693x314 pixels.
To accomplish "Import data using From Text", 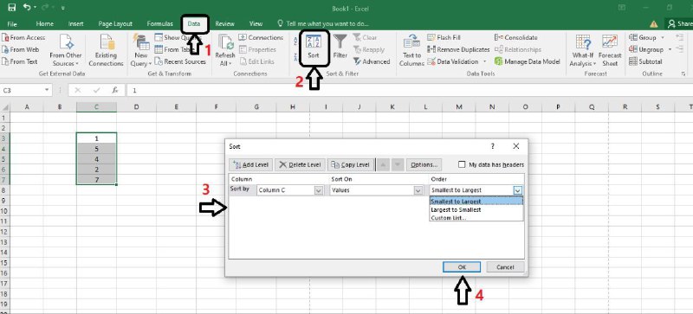I will click(20, 61).
